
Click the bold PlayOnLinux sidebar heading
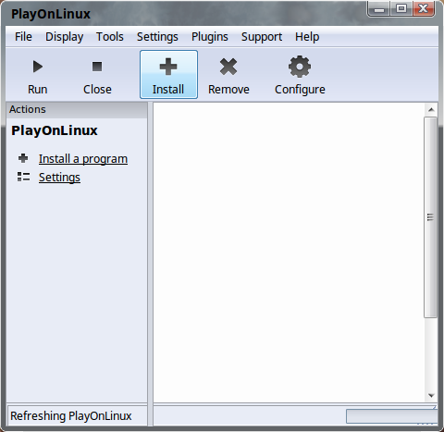coord(55,130)
